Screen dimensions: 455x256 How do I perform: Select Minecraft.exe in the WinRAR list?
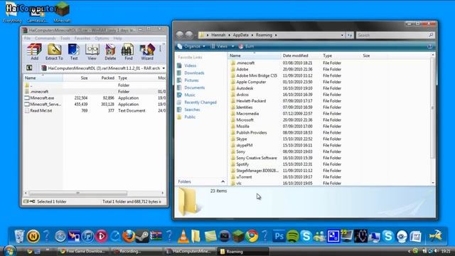pos(42,98)
